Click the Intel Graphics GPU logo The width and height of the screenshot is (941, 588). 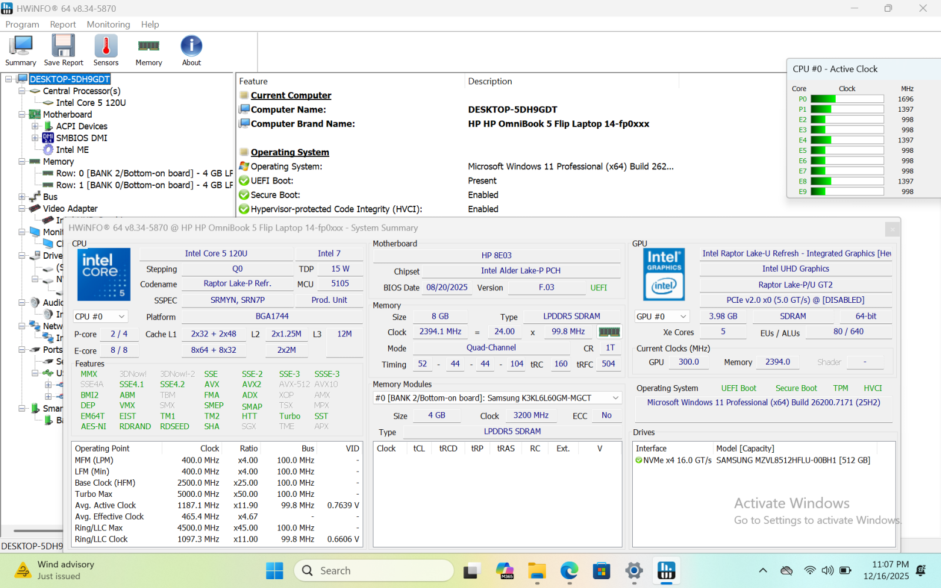pyautogui.click(x=663, y=275)
